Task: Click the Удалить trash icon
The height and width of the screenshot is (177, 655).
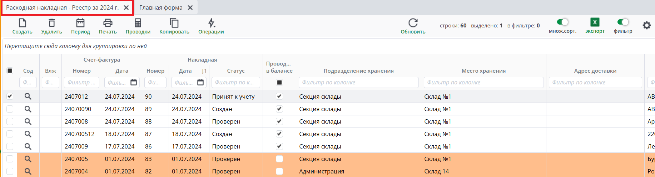Action: tap(51, 23)
